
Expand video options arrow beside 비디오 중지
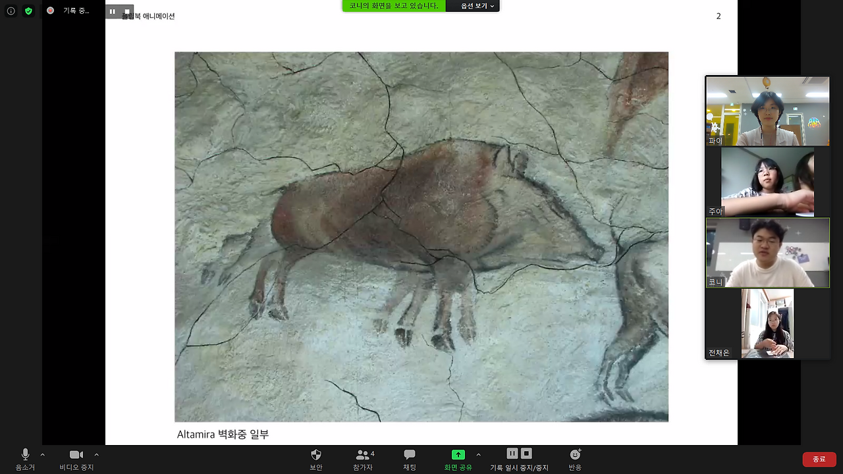pyautogui.click(x=97, y=454)
